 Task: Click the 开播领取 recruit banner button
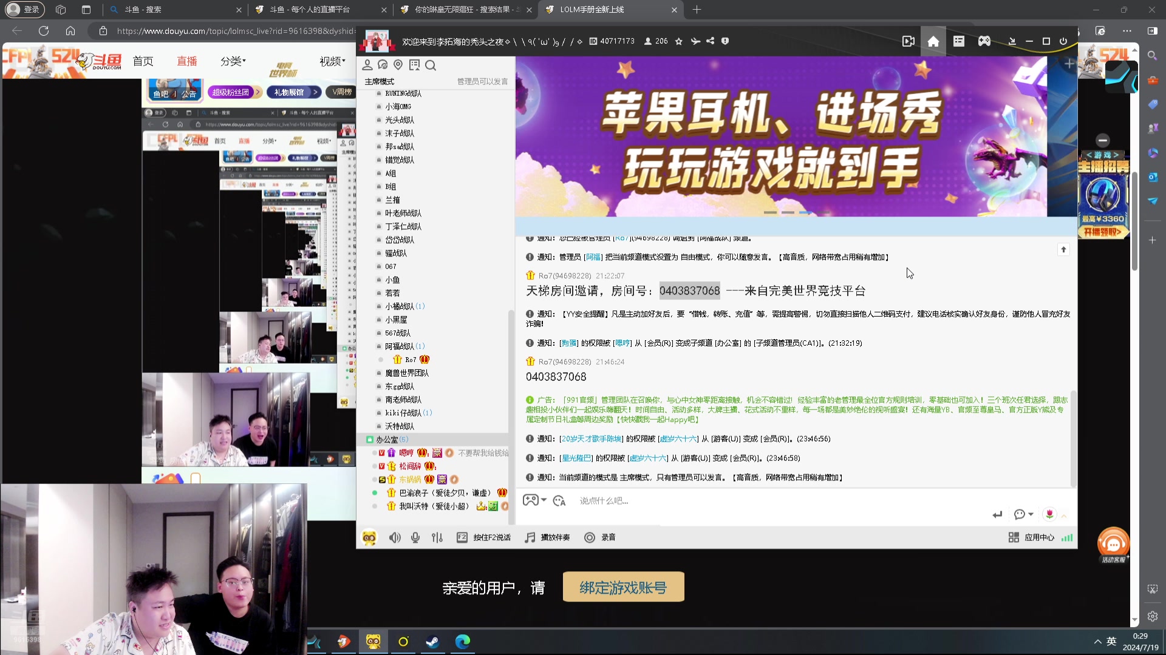1103,232
